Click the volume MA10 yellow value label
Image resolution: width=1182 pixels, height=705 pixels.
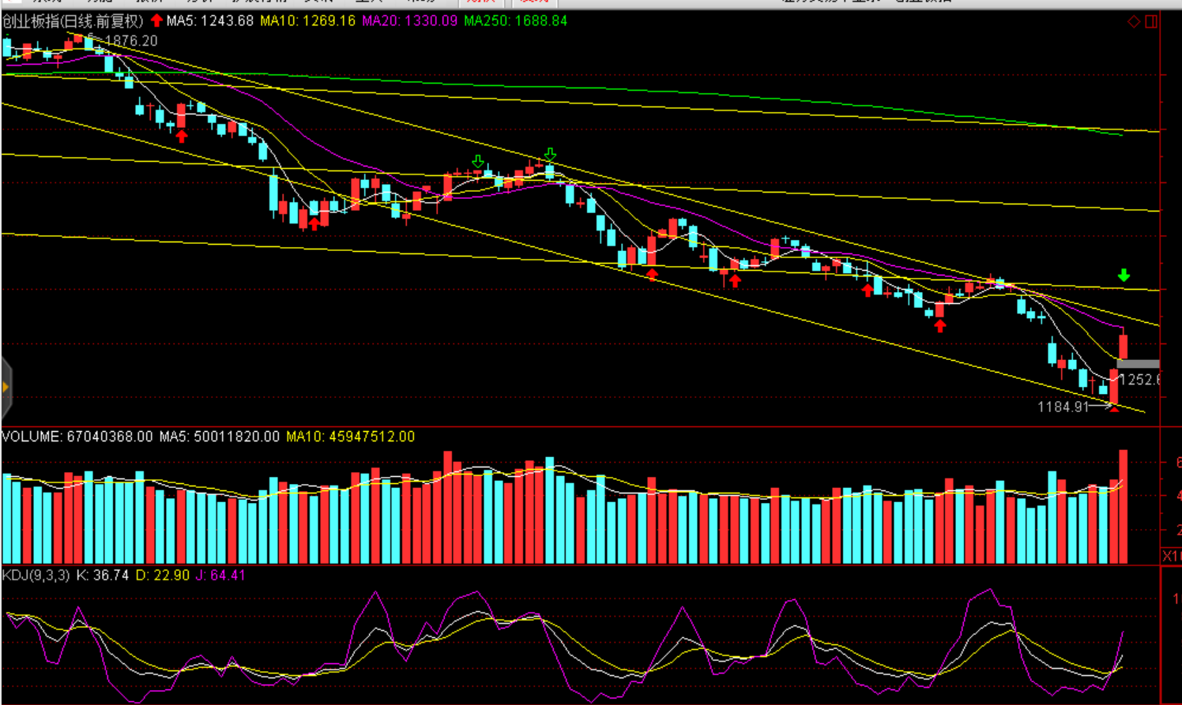(x=350, y=437)
